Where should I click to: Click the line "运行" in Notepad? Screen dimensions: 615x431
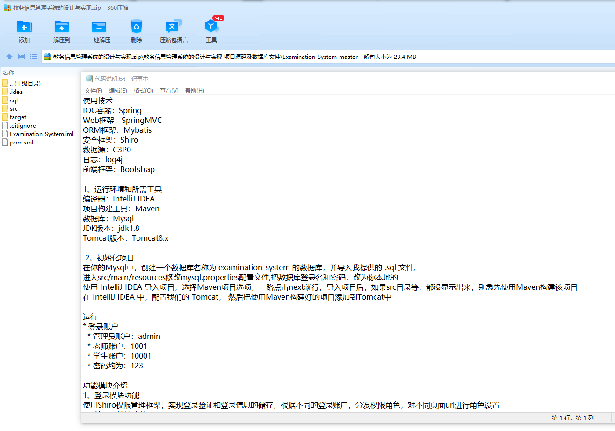click(x=90, y=316)
